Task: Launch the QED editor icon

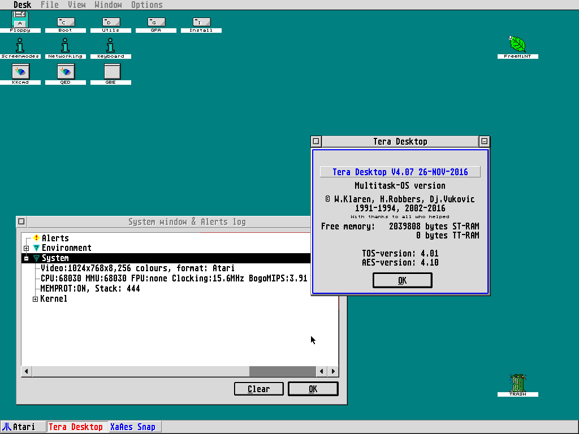Action: point(66,71)
